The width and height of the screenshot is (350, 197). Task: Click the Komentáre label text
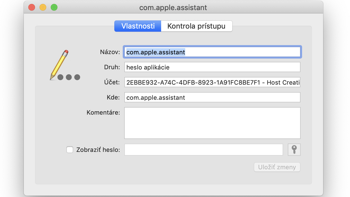103,113
